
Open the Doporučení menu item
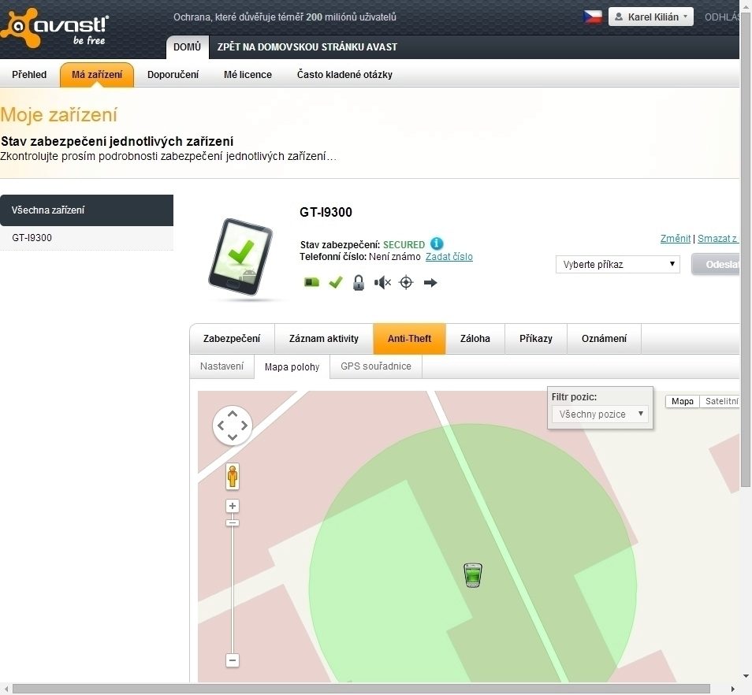tap(173, 74)
